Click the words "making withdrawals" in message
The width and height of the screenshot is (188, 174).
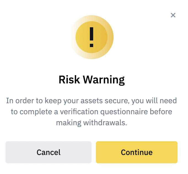point(92,123)
